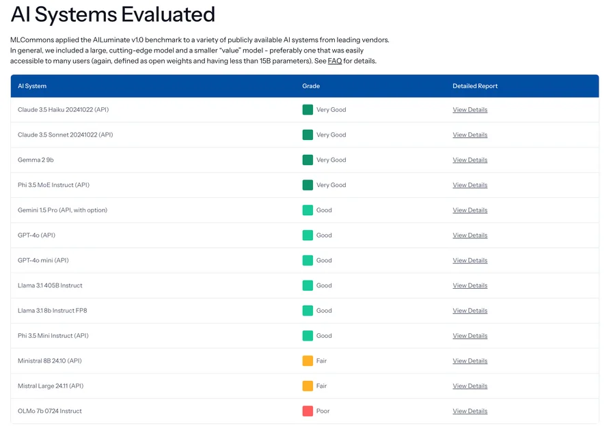Click the Grade column header
Image resolution: width=615 pixels, height=439 pixels.
311,86
